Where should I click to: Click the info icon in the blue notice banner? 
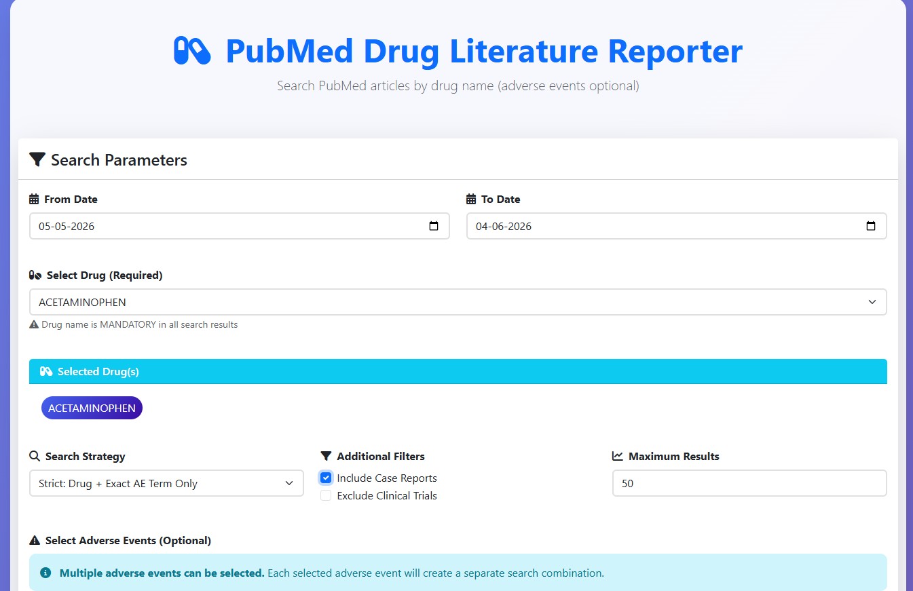pyautogui.click(x=45, y=573)
